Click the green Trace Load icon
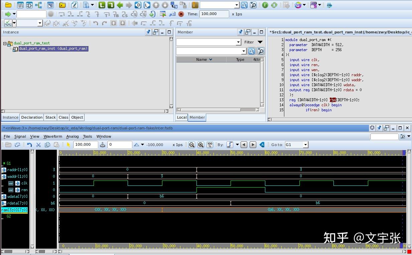This screenshot has width=412, height=255. point(111,5)
